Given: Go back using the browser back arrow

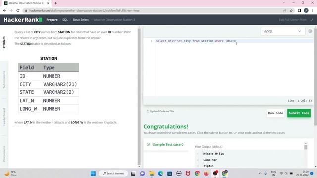Looking at the screenshot, I should coord(4,11).
